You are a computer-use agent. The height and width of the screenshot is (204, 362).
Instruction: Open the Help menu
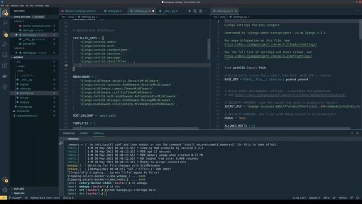point(46,6)
